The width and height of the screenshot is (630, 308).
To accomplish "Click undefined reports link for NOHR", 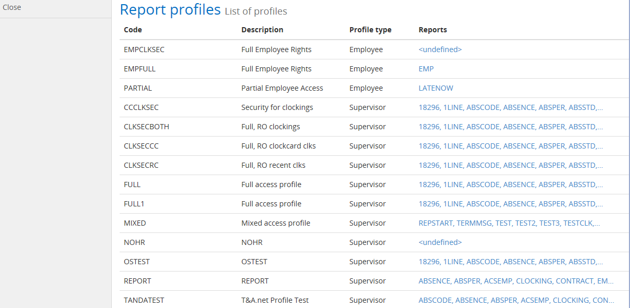I will click(440, 242).
